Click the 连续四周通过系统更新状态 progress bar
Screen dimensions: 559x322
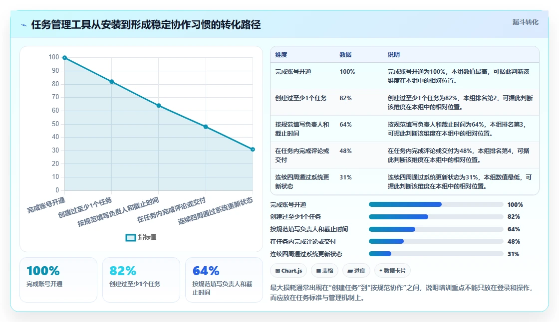(x=436, y=254)
